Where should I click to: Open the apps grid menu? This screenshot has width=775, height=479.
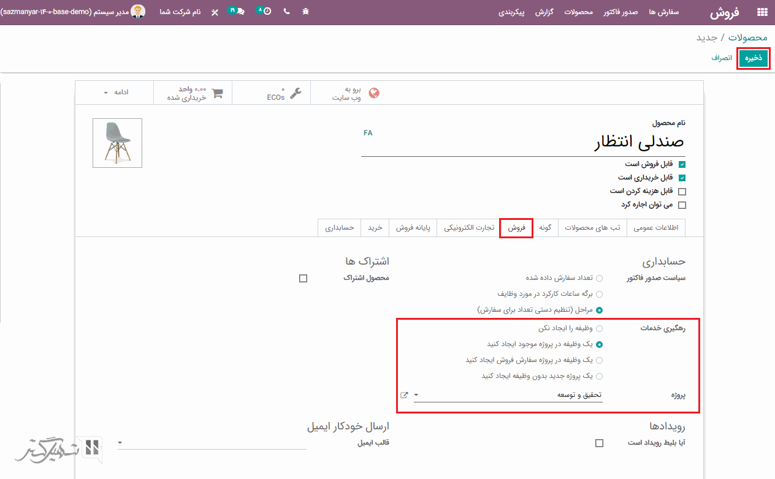point(762,12)
